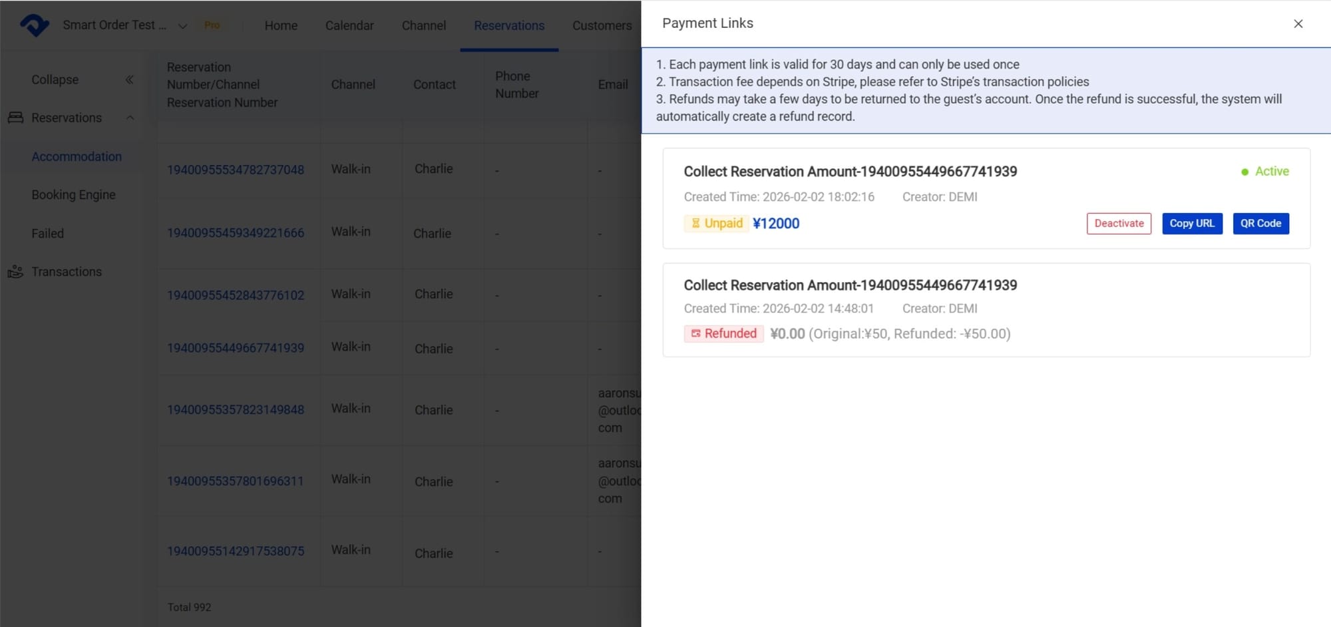1331x627 pixels.
Task: Click the green Active status indicator
Action: tap(1244, 172)
